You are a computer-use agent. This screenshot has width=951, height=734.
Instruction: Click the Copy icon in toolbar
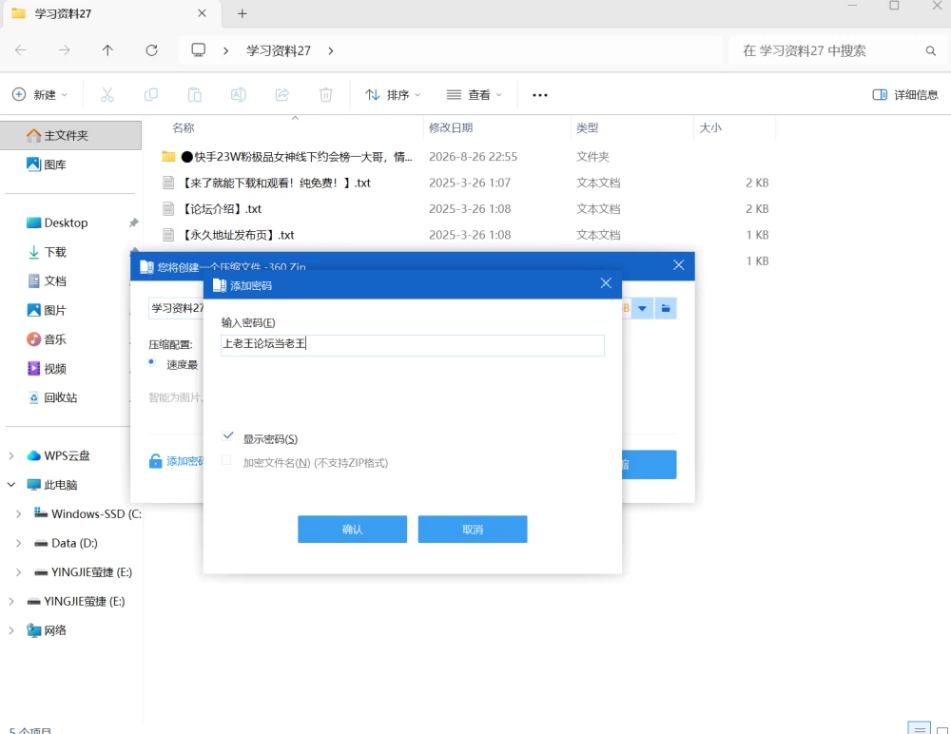tap(151, 95)
